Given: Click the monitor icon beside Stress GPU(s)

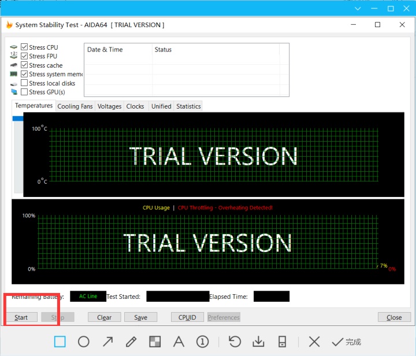Looking at the screenshot, I should [14, 92].
